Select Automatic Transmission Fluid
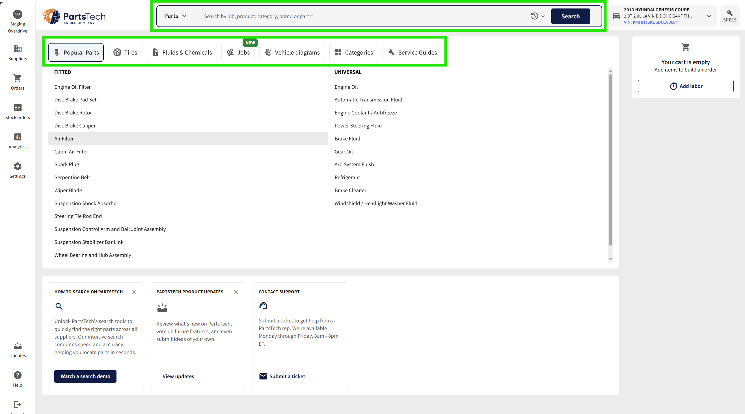 tap(368, 99)
